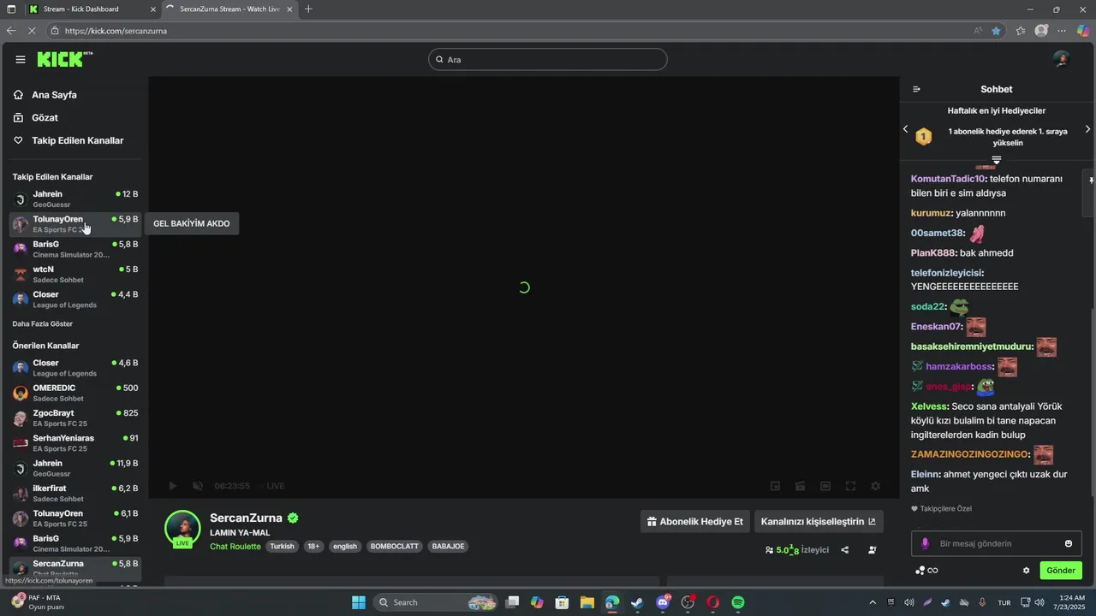Show next gifter leaderboard slide
1096x616 pixels.
point(1087,129)
